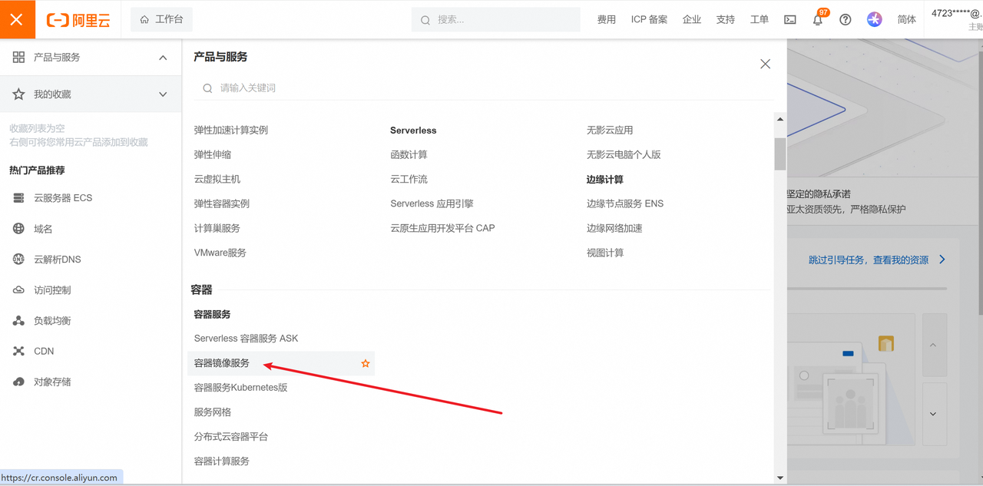
Task: Open 分布式云容器平台
Action: (x=231, y=437)
